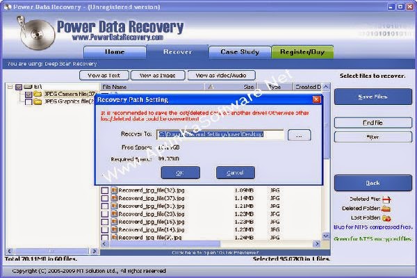Click the Power Data Recovery disk logo

(35, 33)
